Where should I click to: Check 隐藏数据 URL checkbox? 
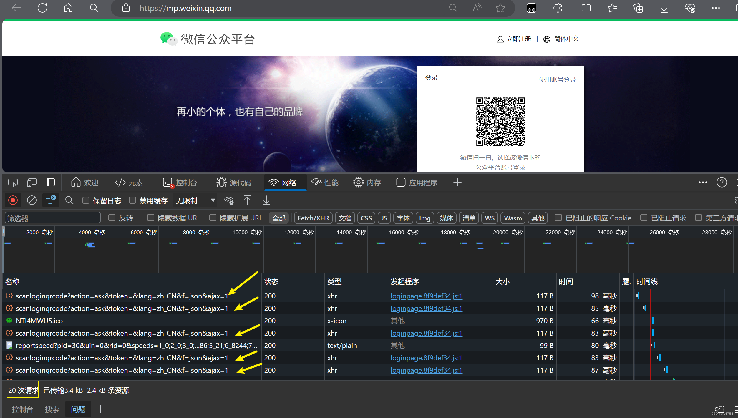(151, 218)
